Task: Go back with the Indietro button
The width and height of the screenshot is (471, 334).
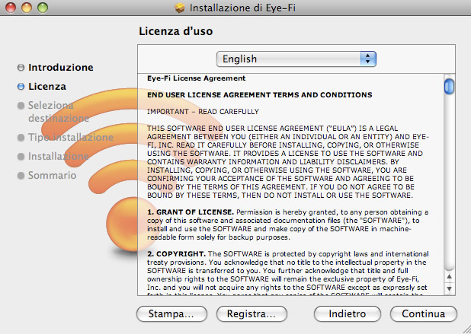Action: (x=348, y=314)
